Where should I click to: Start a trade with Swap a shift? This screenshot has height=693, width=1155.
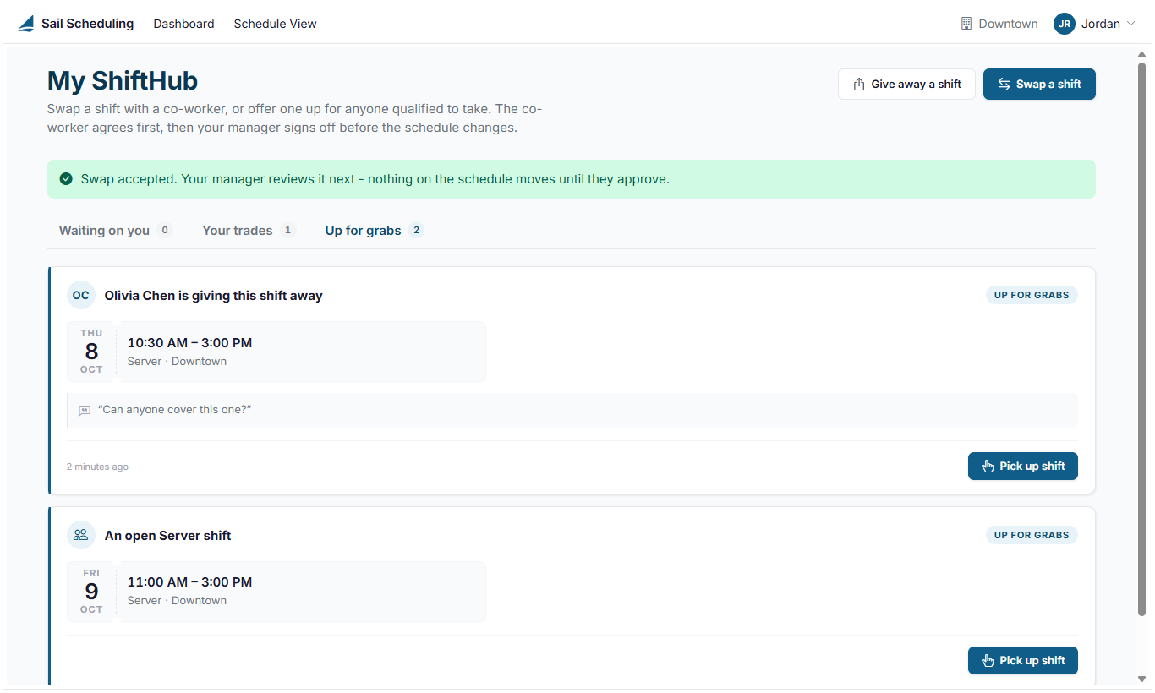[x=1039, y=85]
